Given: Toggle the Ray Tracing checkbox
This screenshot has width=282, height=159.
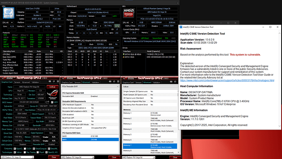Looking at the screenshot, I should (x=25, y=152).
